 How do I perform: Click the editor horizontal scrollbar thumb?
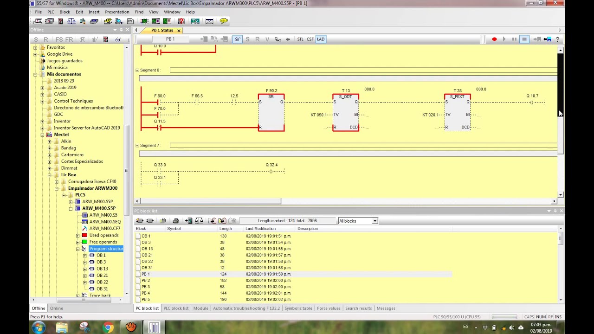pyautogui.click(x=210, y=201)
